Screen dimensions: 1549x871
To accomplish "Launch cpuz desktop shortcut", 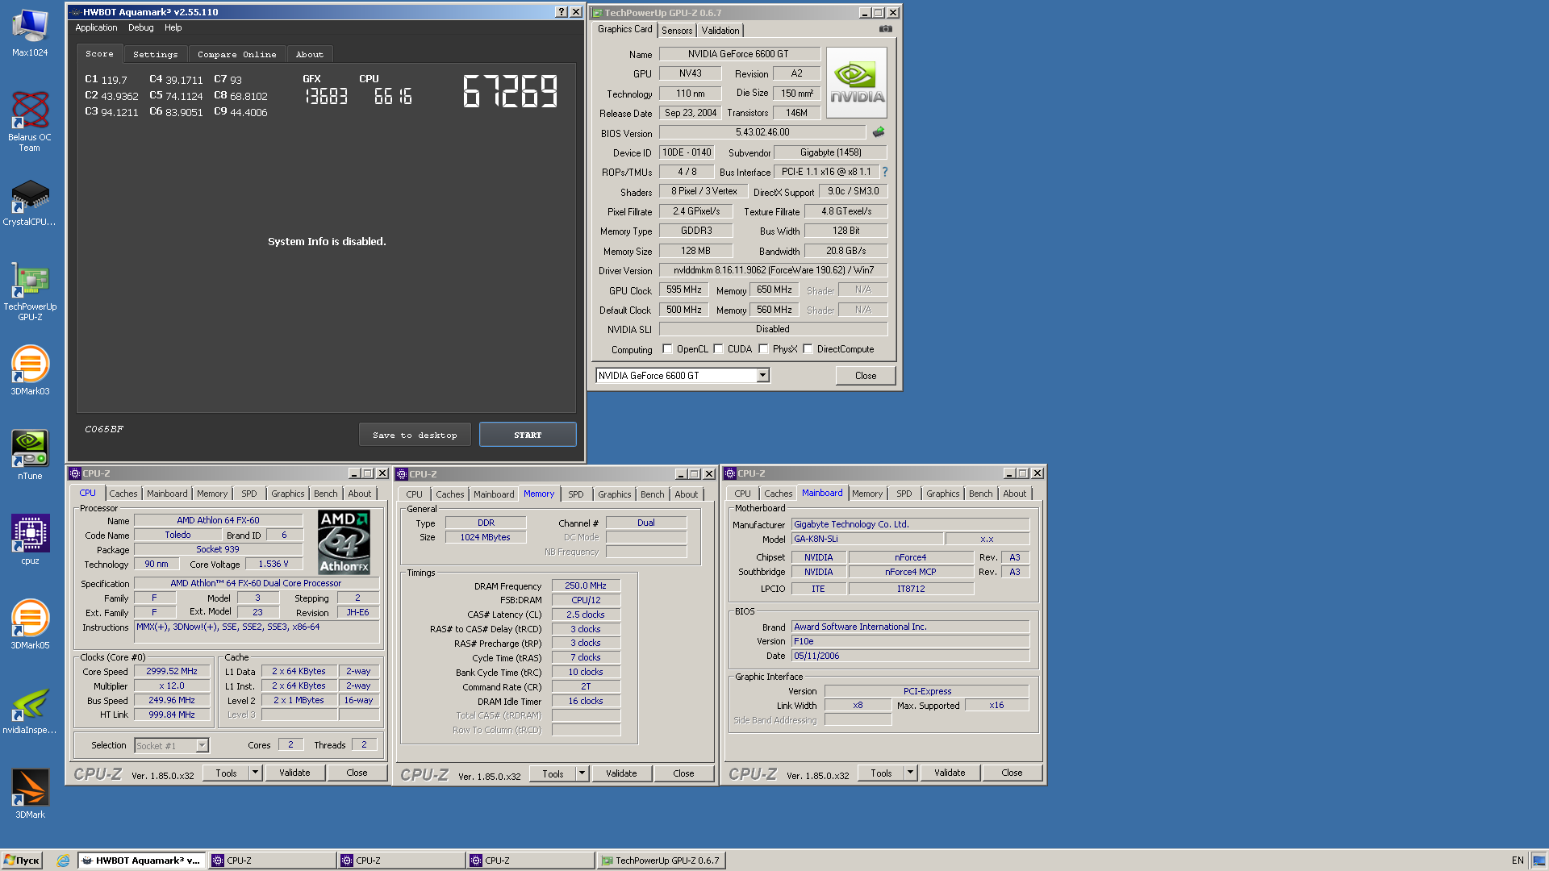I will [x=30, y=540].
